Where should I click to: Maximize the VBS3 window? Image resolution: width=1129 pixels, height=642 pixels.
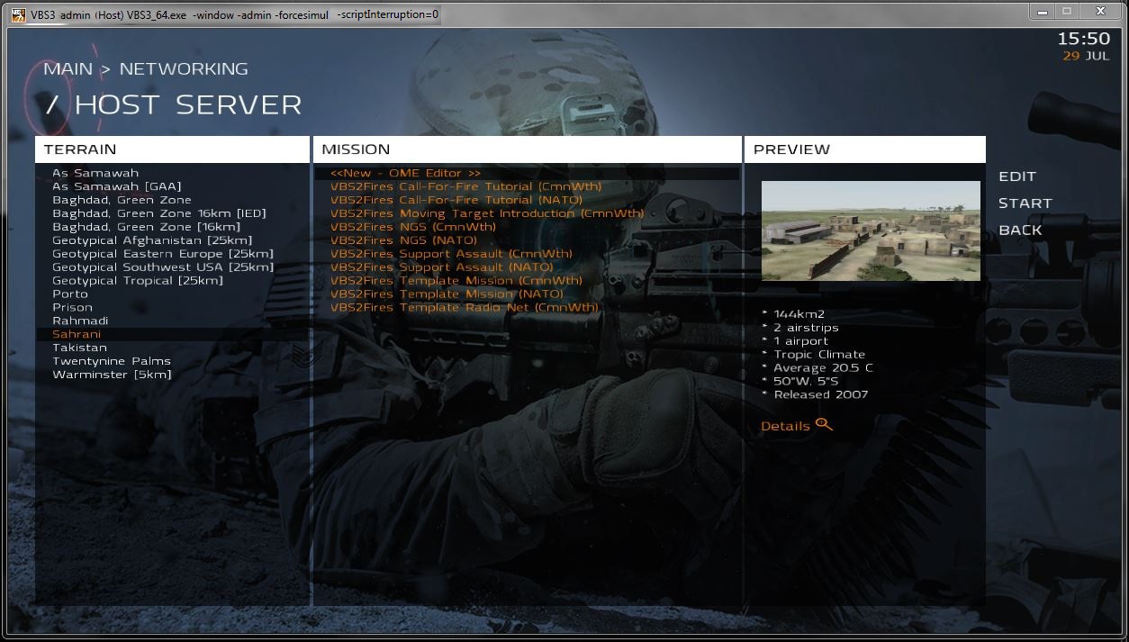(x=1068, y=11)
